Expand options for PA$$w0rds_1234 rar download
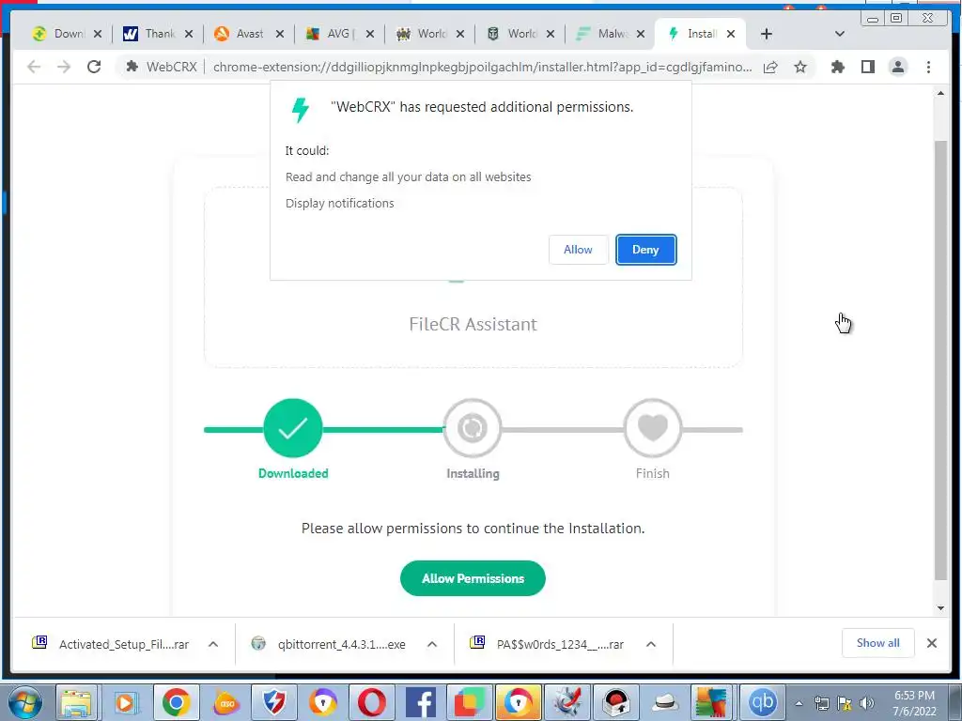 point(651,644)
